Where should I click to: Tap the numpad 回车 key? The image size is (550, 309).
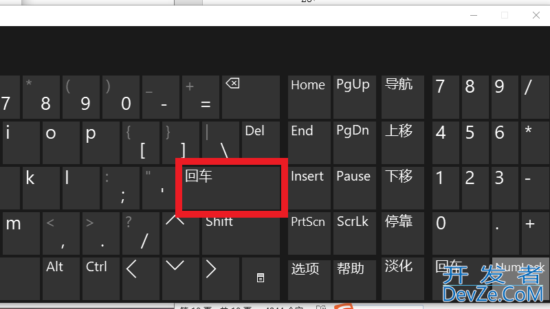click(x=461, y=279)
